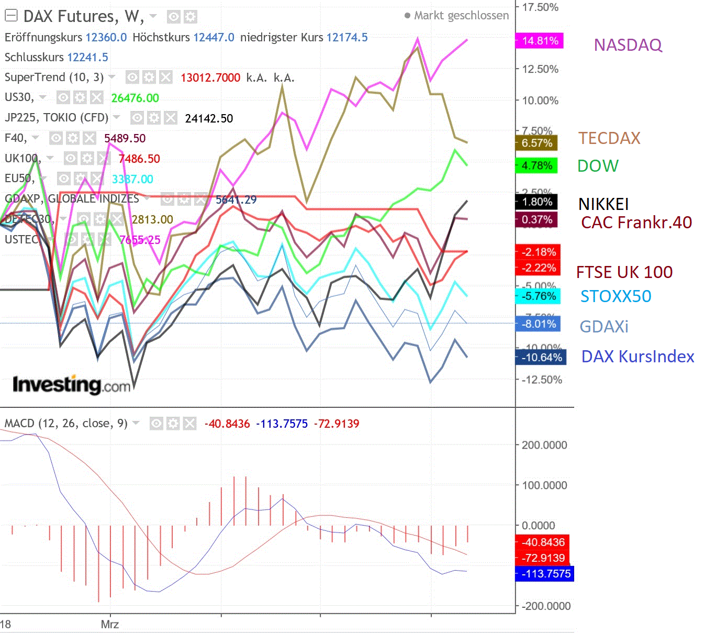Remove USTEC series with X
Image resolution: width=716 pixels, height=633 pixels.
(105, 240)
